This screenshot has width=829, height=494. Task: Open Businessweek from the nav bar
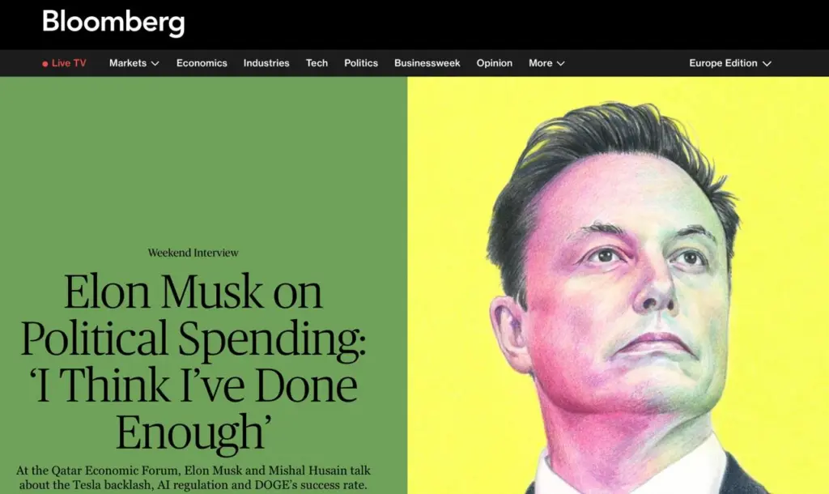click(427, 63)
